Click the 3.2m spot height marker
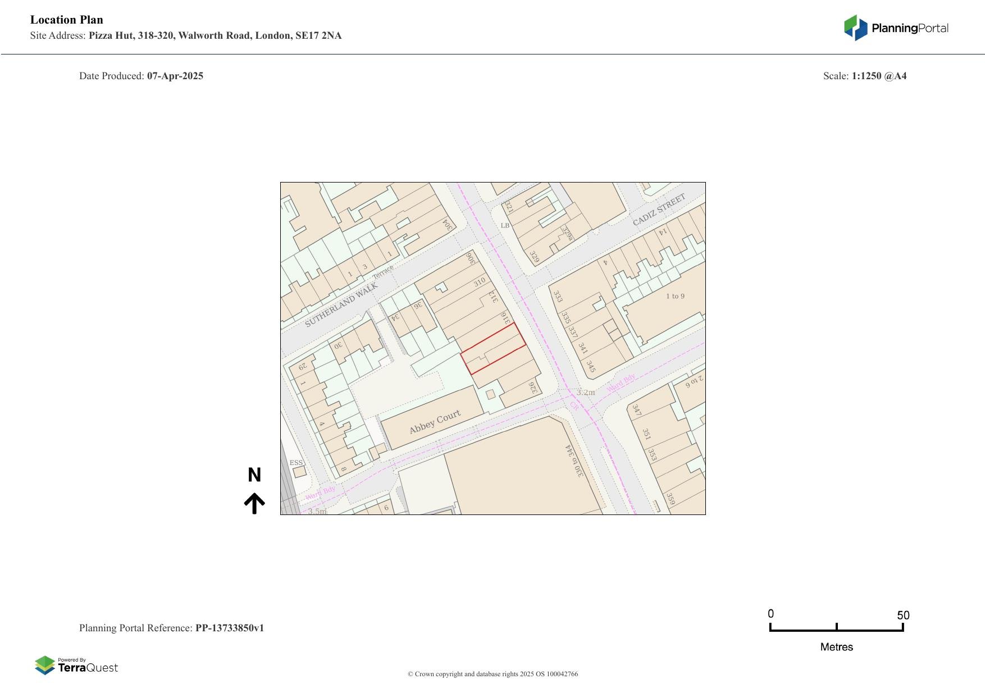985x697 pixels. [x=585, y=393]
